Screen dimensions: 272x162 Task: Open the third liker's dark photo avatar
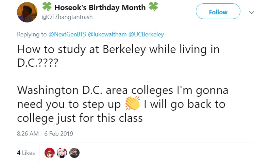[x=74, y=153]
